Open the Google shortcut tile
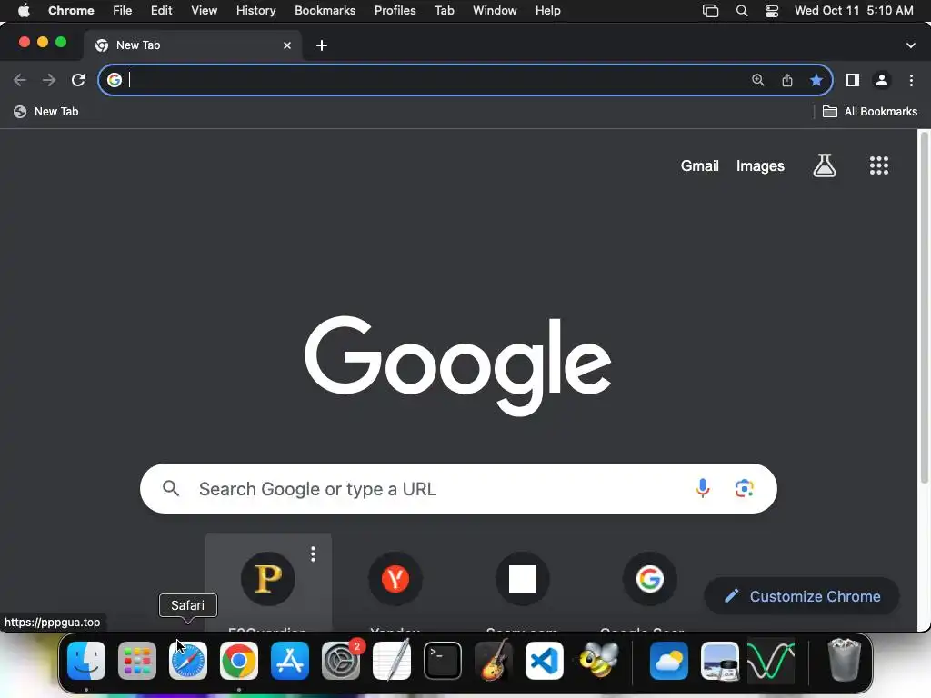The height and width of the screenshot is (698, 931). point(649,579)
